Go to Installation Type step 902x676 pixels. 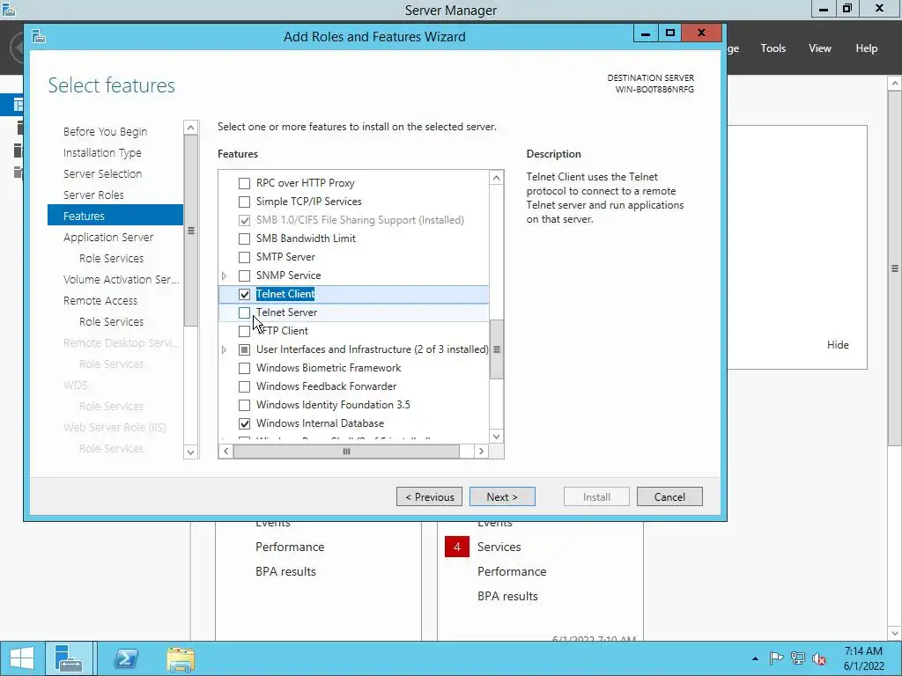(x=102, y=153)
